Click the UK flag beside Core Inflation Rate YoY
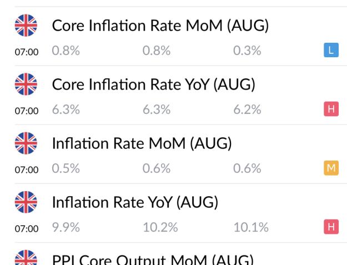This screenshot has height=265, width=347. pyautogui.click(x=26, y=84)
